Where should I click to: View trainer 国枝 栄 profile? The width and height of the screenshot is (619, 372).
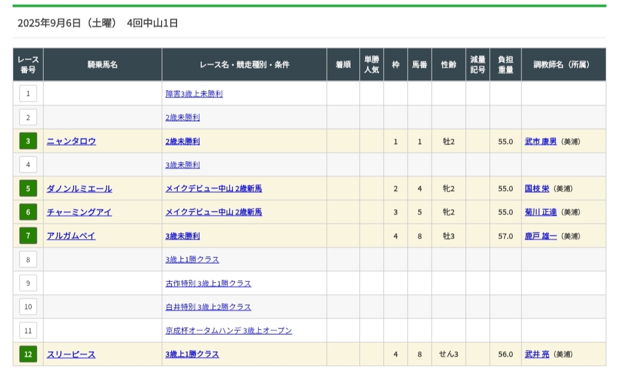coord(536,189)
